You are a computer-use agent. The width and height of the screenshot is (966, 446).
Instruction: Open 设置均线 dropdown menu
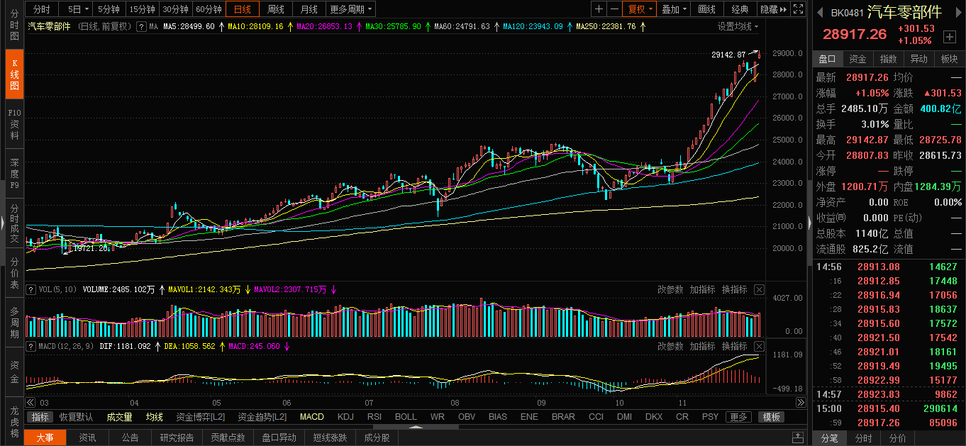[x=738, y=26]
